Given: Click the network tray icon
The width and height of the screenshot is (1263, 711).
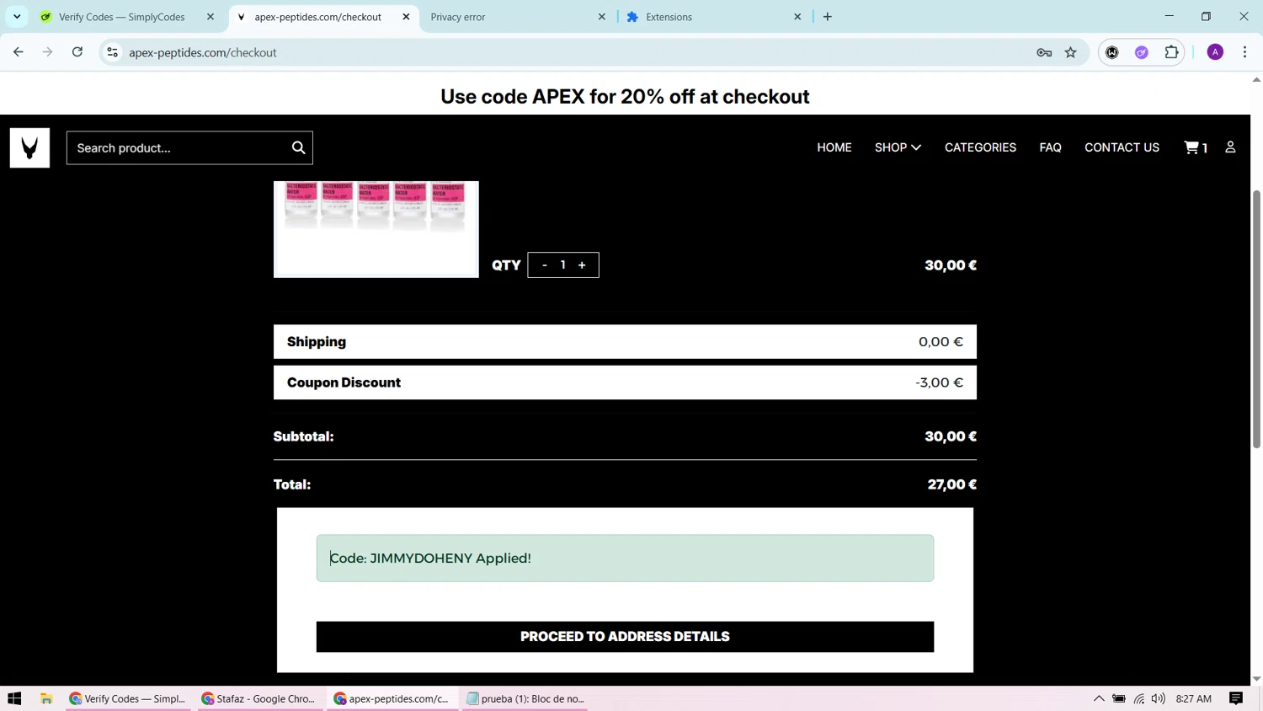Looking at the screenshot, I should [x=1139, y=698].
